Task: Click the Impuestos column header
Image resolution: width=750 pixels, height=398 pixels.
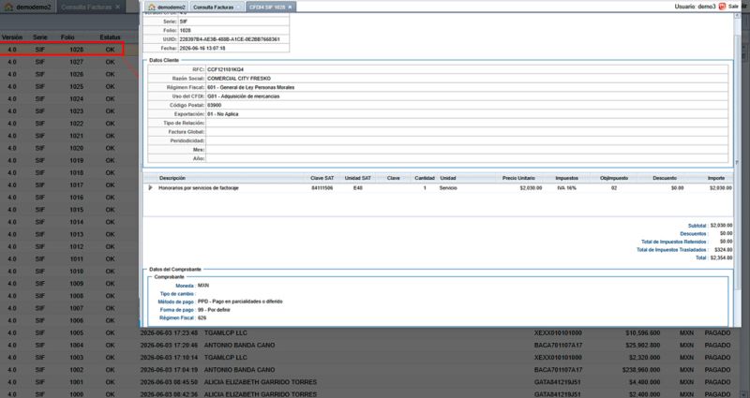Action: 566,178
